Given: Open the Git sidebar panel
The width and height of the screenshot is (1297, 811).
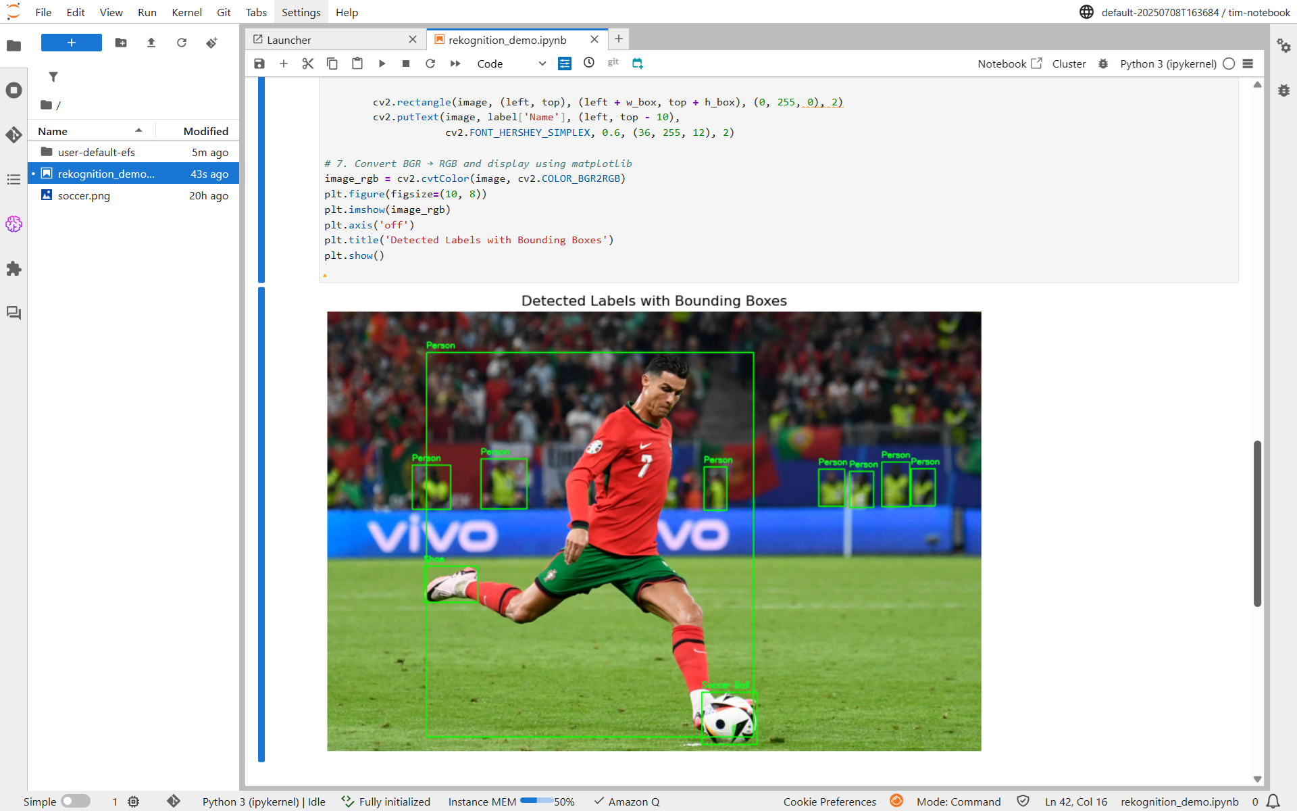Looking at the screenshot, I should point(14,134).
